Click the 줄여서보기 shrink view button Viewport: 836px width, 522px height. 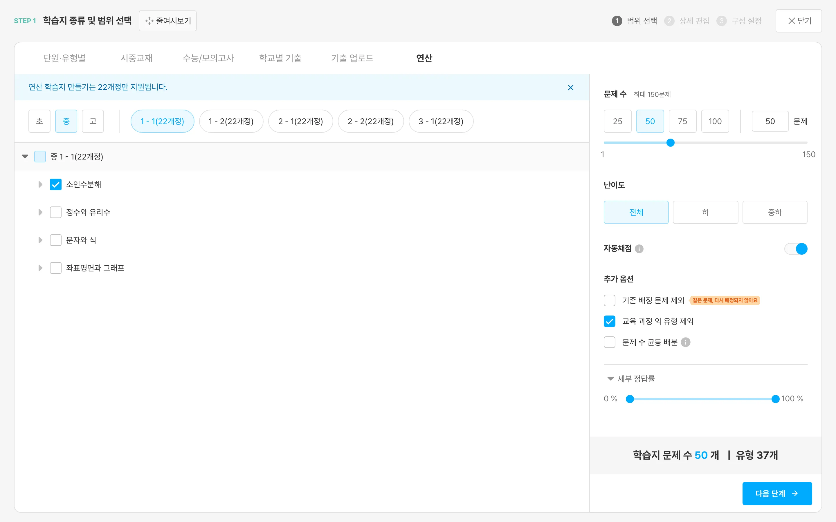[x=168, y=21]
